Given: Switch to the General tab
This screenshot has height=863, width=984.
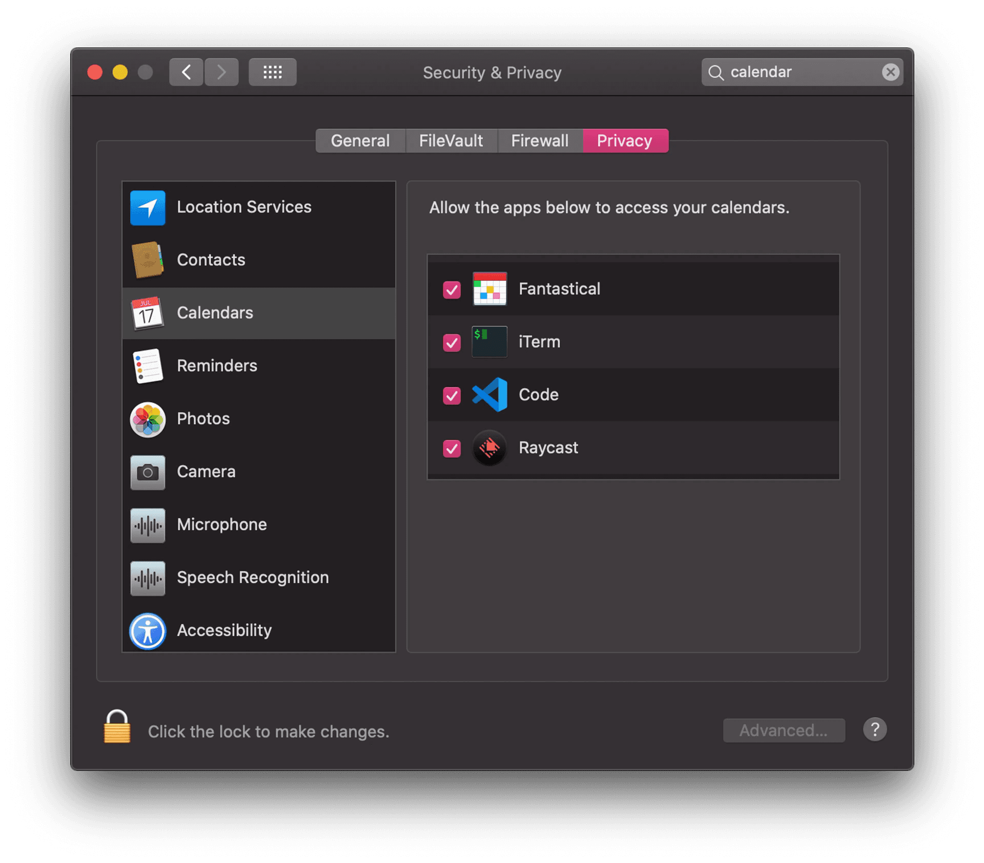Looking at the screenshot, I should [x=360, y=140].
